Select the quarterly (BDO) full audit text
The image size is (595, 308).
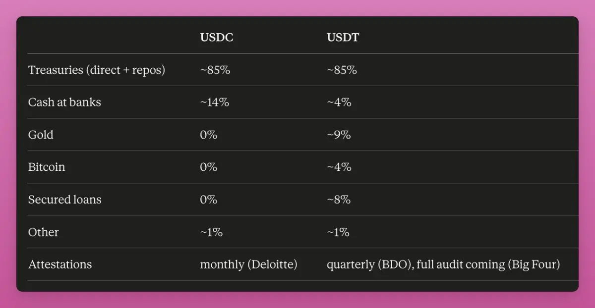pos(443,264)
